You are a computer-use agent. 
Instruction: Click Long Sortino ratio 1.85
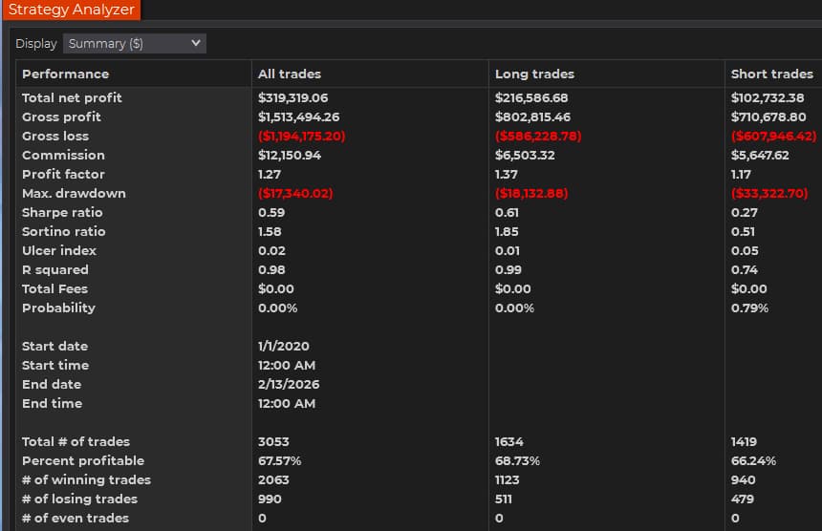coord(507,231)
